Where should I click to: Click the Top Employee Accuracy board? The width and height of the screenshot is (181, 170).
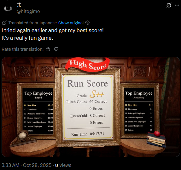click(139, 110)
